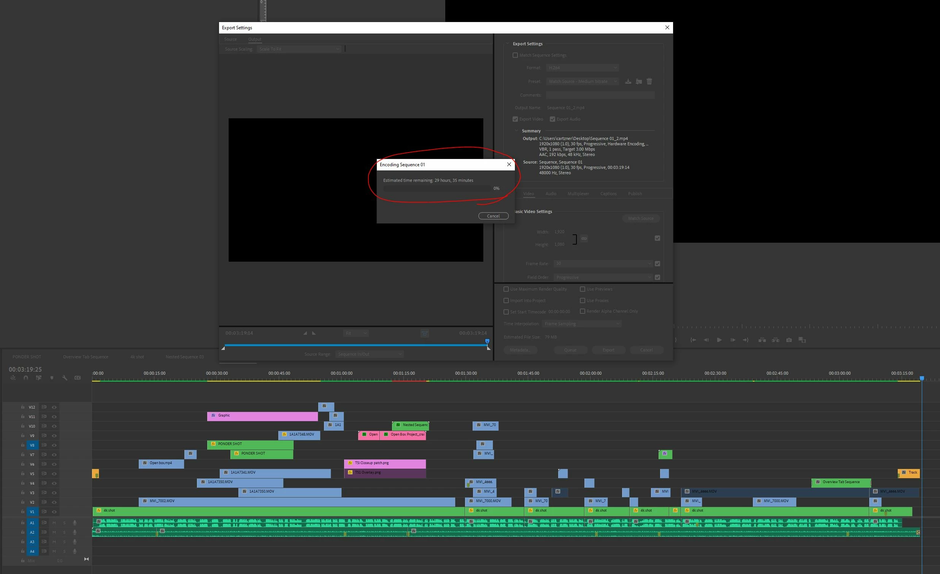
Task: Open the Overview Tab Sequence timeline tab
Action: coord(86,357)
